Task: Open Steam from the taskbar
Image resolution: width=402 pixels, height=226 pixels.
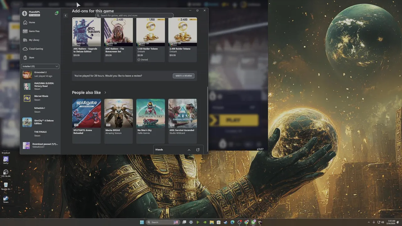Action: pos(225,222)
